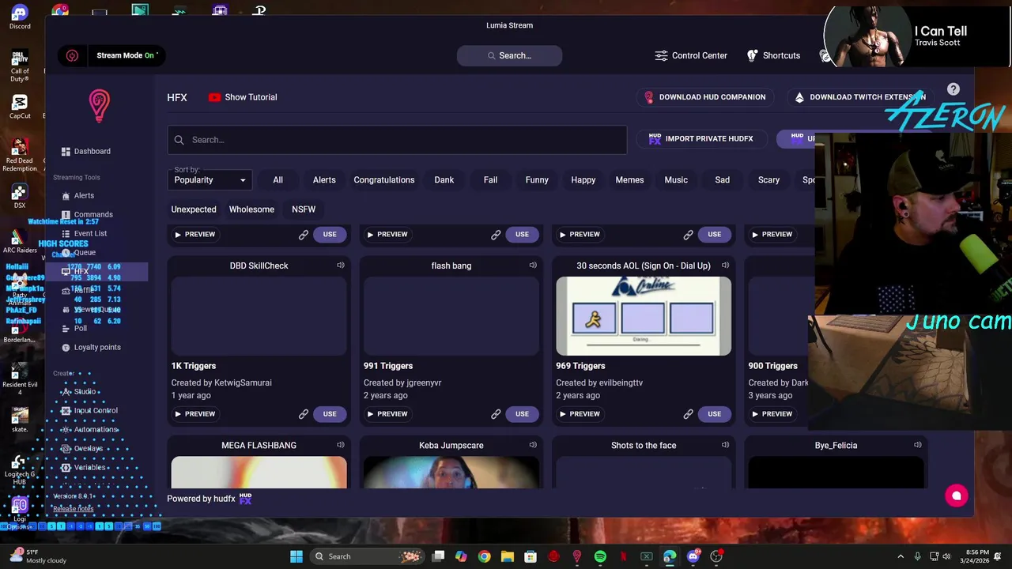
Task: Expand the system tray hidden icons chevron
Action: tap(901, 556)
